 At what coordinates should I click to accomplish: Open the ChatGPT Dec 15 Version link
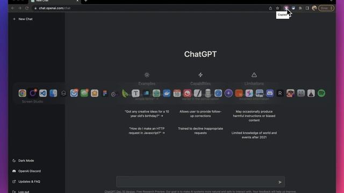pos(119,191)
